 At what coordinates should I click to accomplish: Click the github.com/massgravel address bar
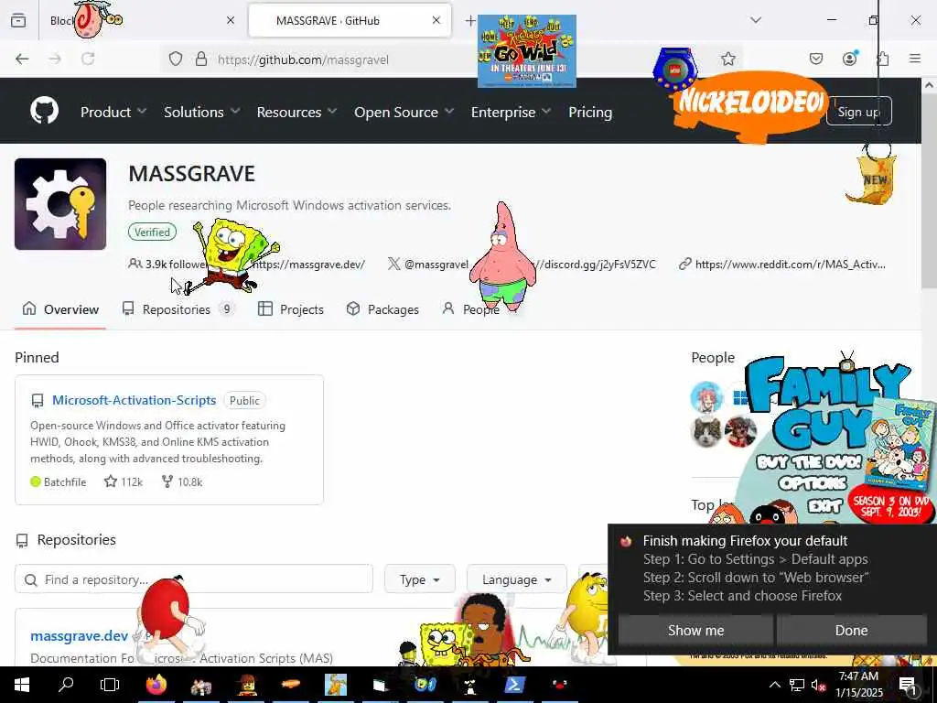coord(454,59)
